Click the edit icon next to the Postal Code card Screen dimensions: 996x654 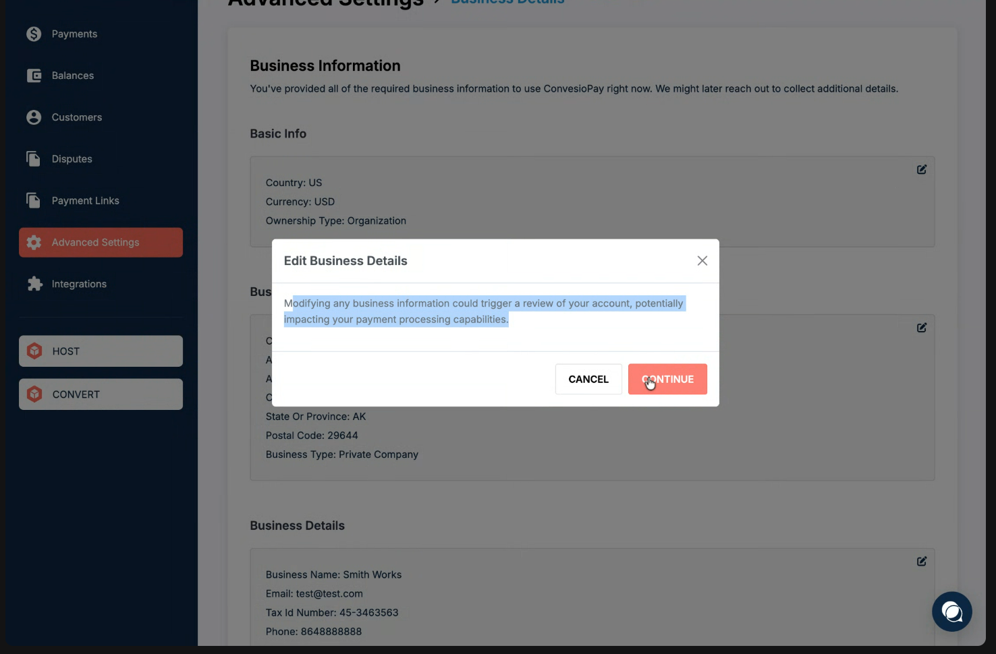click(921, 328)
